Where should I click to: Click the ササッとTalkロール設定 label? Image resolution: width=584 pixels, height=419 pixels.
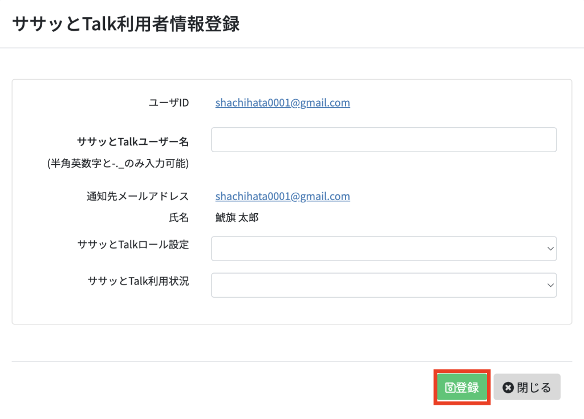point(133,245)
